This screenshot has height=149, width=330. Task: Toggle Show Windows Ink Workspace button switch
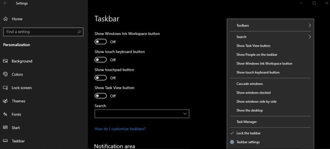pos(101,42)
